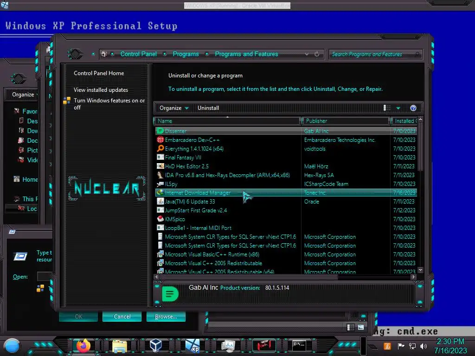Select the Visual Basic/C++ Runtime (x86) icon
Viewport: 475px width, 356px height.
tap(160, 254)
